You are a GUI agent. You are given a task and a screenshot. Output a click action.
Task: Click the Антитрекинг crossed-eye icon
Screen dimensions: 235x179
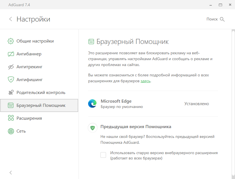(11, 67)
